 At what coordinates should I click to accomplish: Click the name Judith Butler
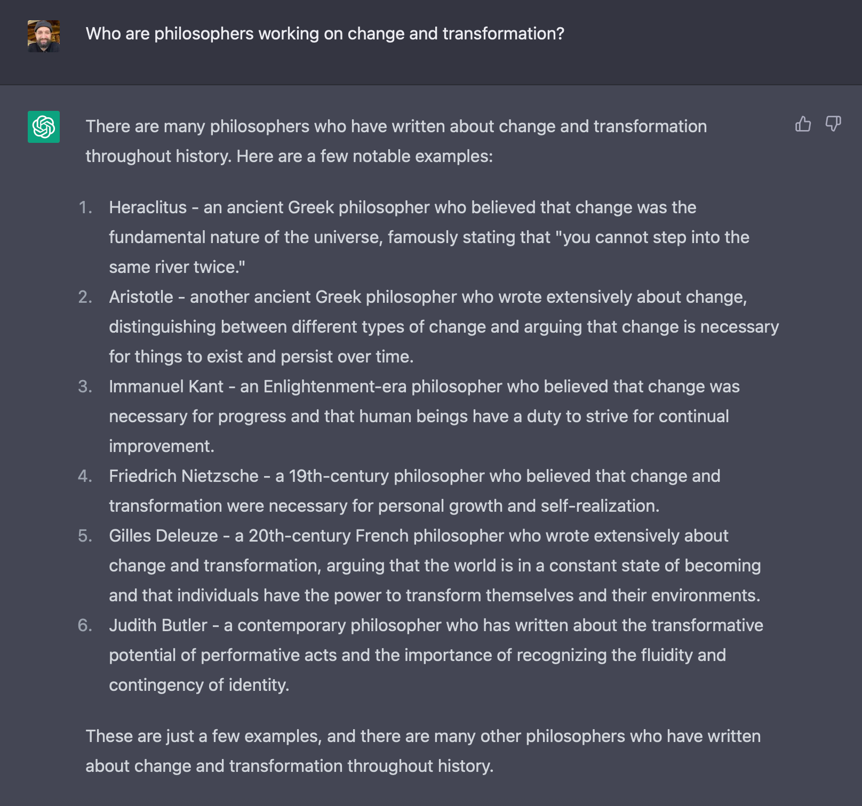coord(158,625)
